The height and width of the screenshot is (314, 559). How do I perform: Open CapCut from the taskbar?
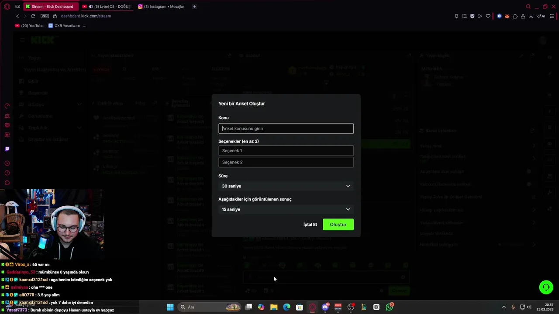(x=376, y=307)
